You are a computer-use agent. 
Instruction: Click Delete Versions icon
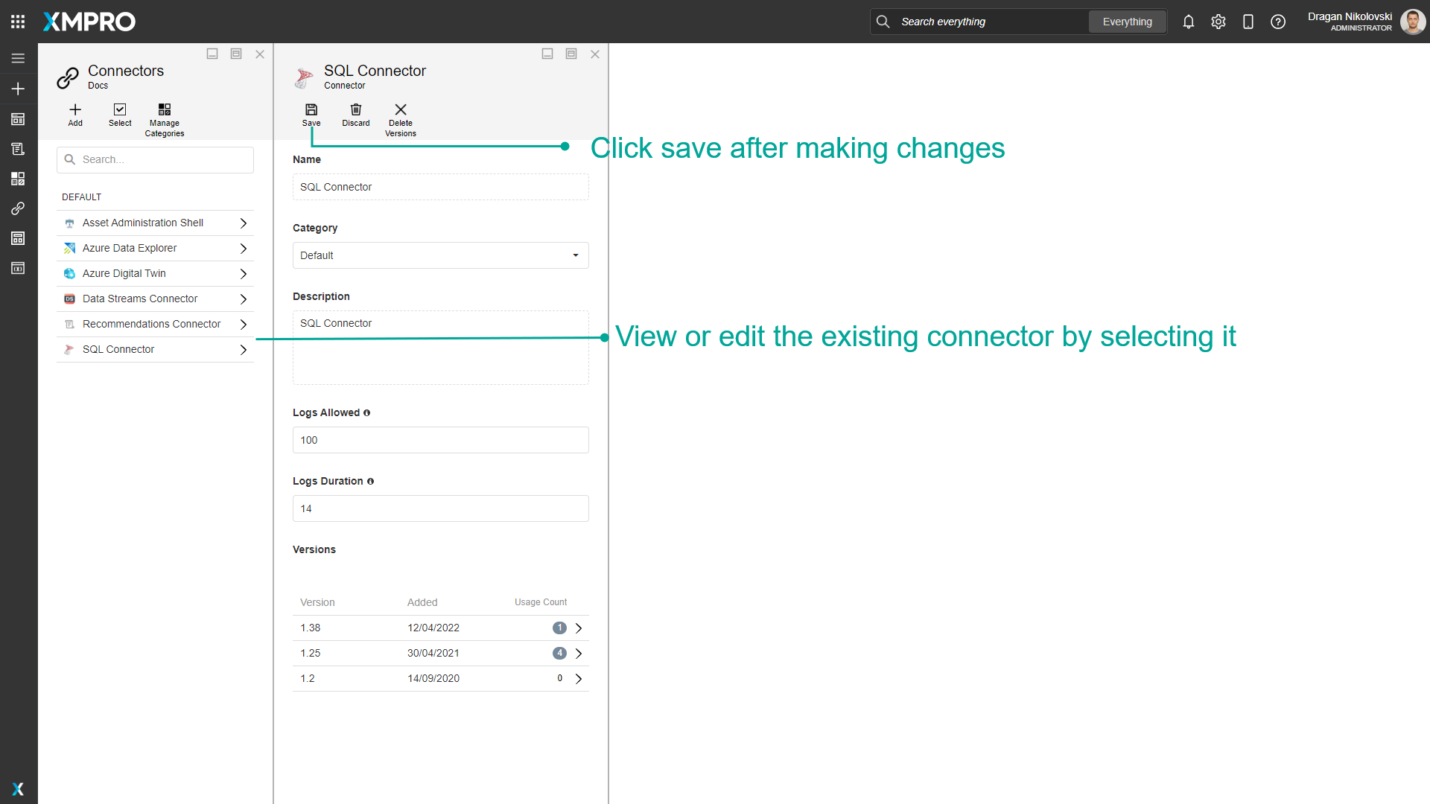point(401,110)
